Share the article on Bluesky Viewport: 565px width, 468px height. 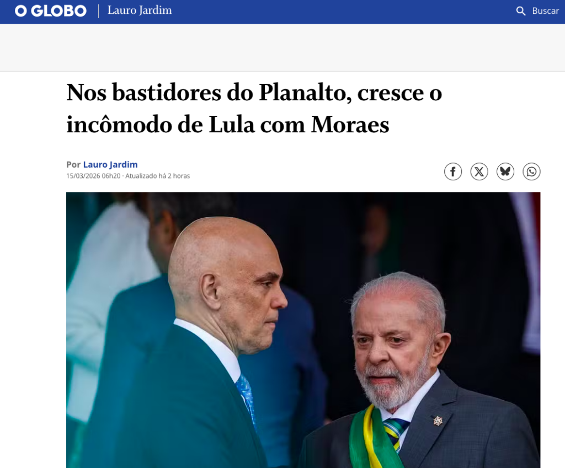pos(505,171)
